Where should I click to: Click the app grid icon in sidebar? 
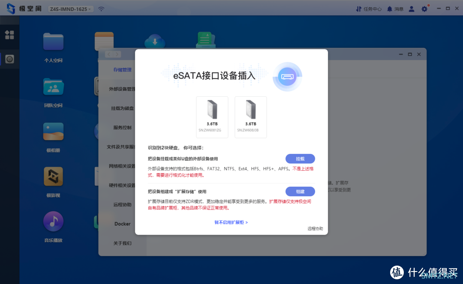point(9,35)
